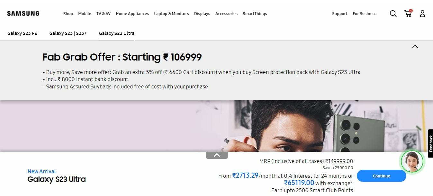Screen dimensions: 433x196
Task: Open the Accessories menu
Action: tap(226, 14)
